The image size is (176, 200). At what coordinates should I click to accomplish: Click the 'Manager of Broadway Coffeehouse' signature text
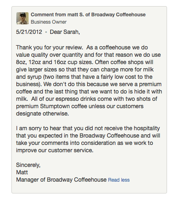pos(61,180)
